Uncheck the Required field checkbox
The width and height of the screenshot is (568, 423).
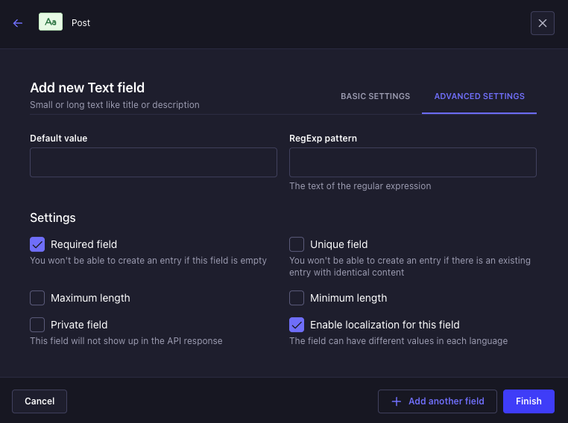click(x=37, y=244)
